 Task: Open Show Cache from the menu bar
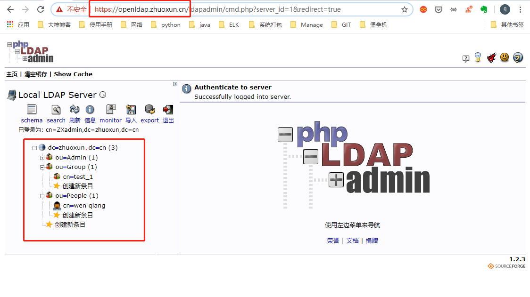73,74
